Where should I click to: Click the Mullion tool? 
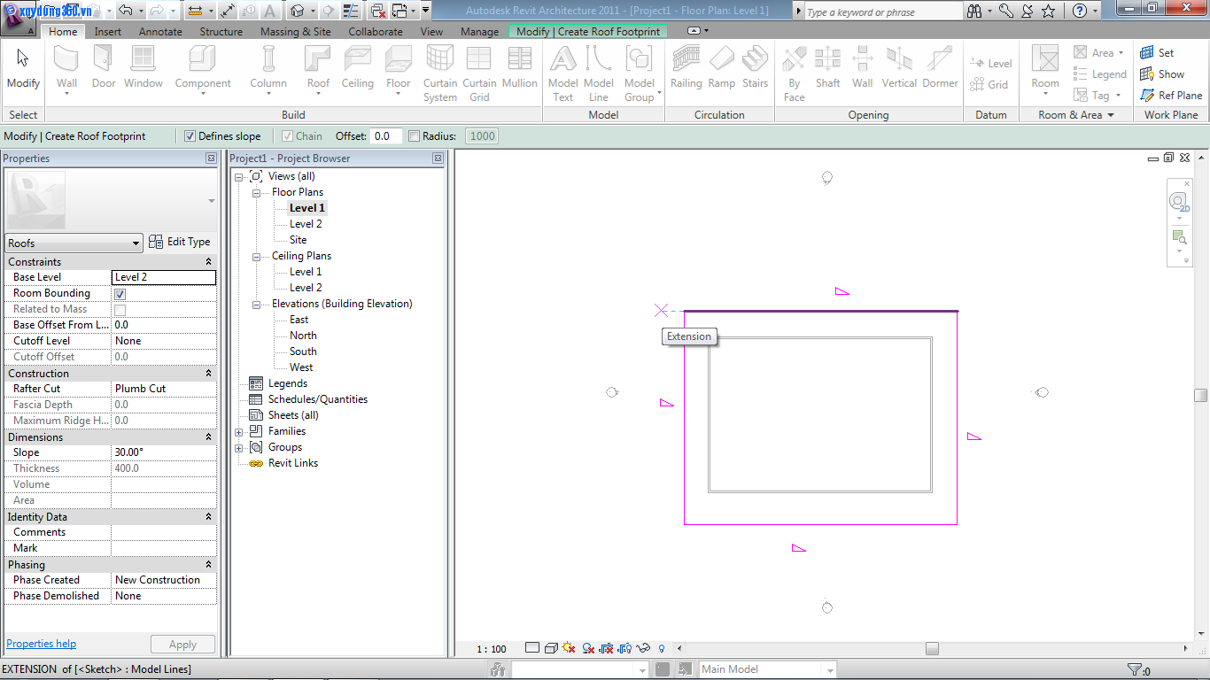(520, 67)
